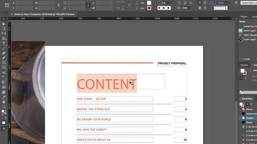Expand the 4 Links disclosure arrow
Image resolution: width=257 pixels, height=144 pixels.
(241, 59)
